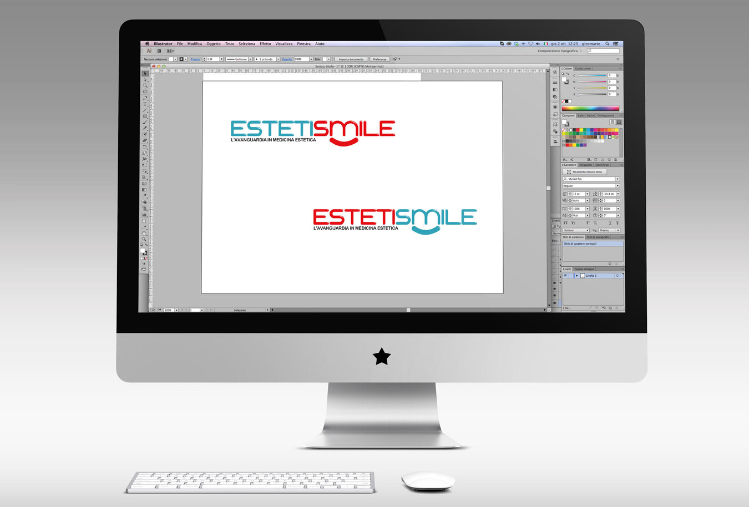
Task: Toggle Superscript button in Carattere
Action: [x=588, y=223]
